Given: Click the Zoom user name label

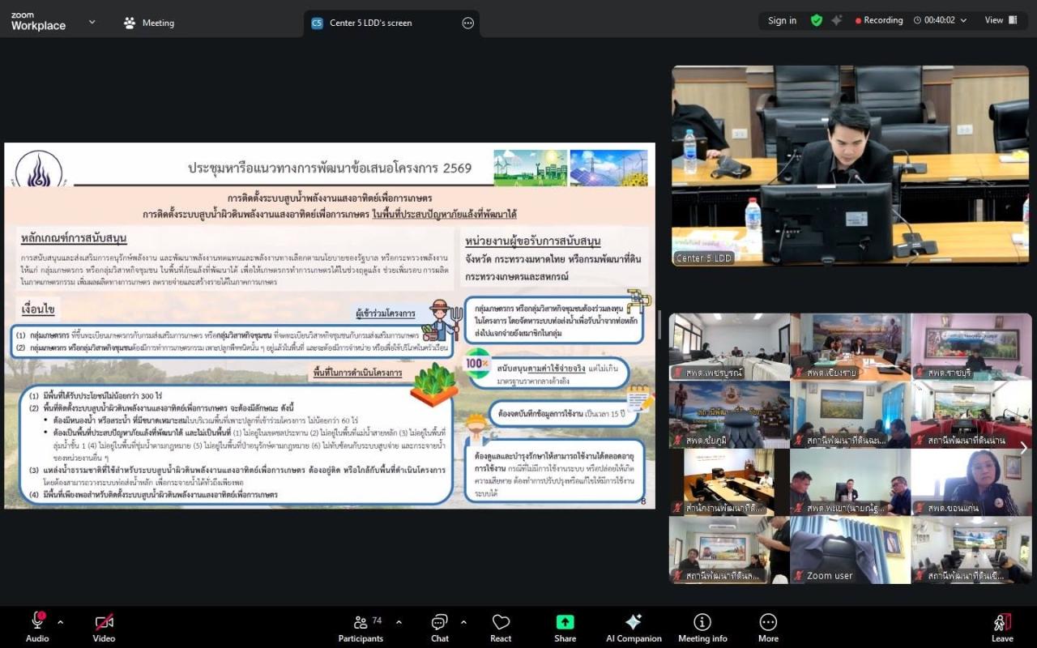Looking at the screenshot, I should (830, 576).
